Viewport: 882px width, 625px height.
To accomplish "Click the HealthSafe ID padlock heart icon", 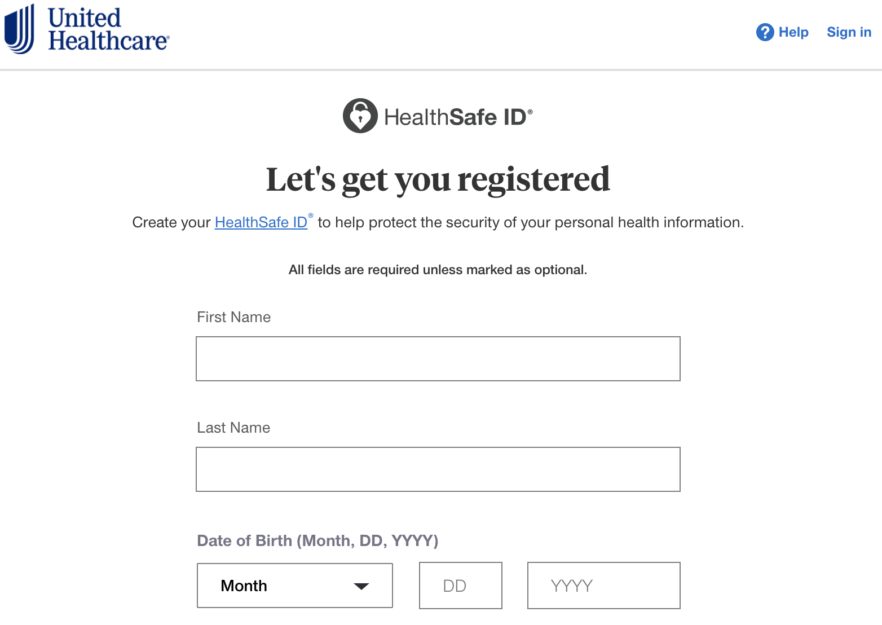I will 360,116.
